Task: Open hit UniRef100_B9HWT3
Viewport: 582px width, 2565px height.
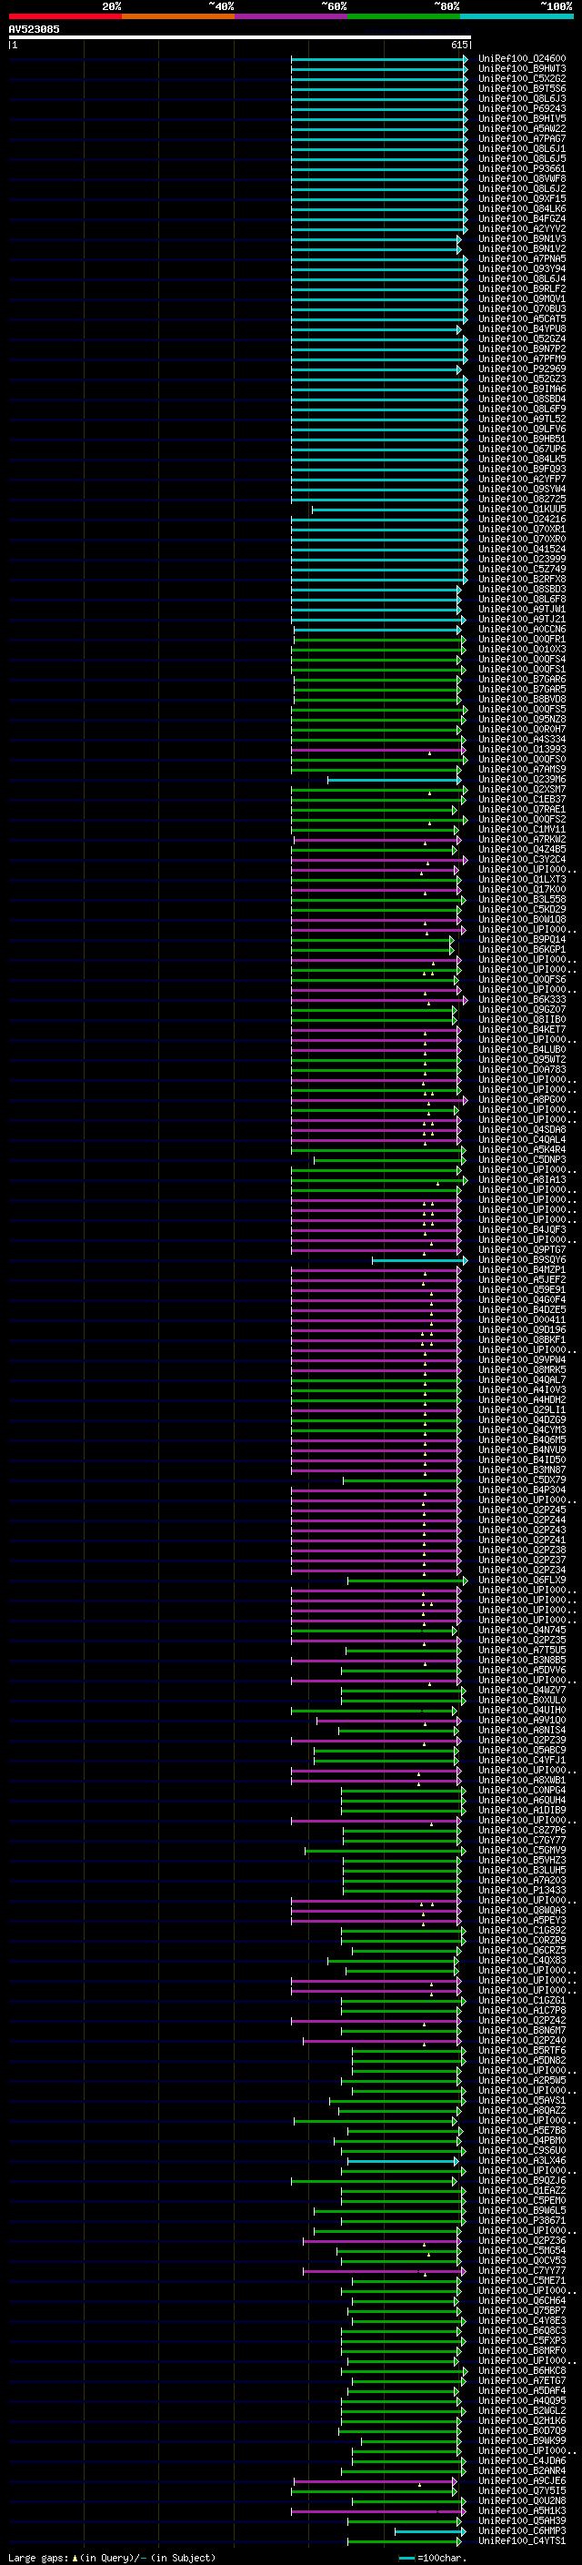Action: 522,69
